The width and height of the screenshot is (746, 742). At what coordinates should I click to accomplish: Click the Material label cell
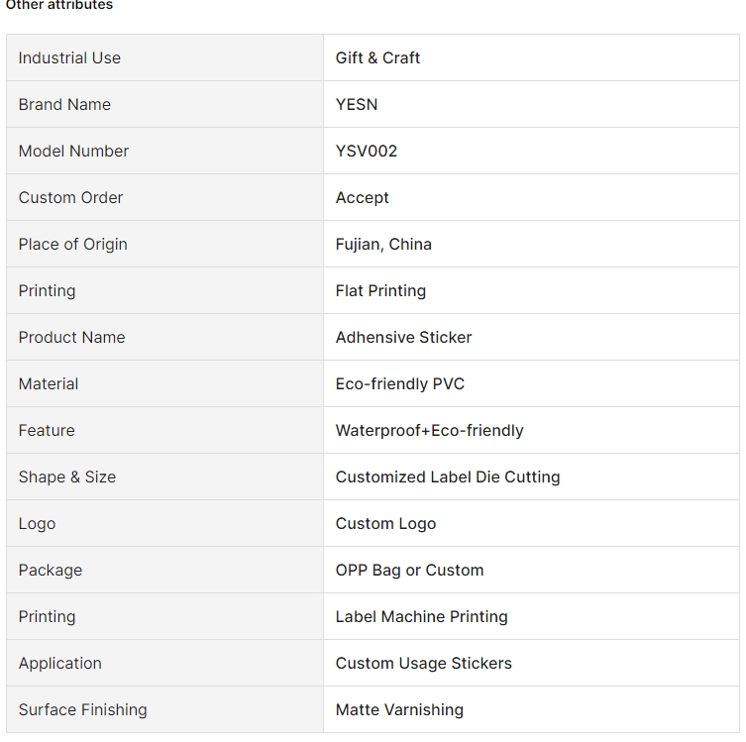point(49,383)
